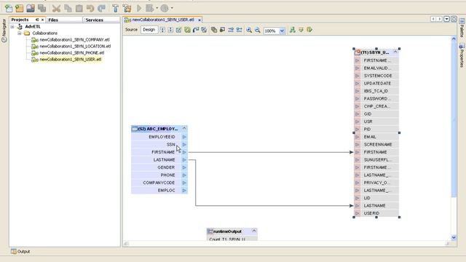Screen dimensions: 466x262
Task: Select newCollaboration1_SBYN_PHONE.etl in tree
Action: 71,52
